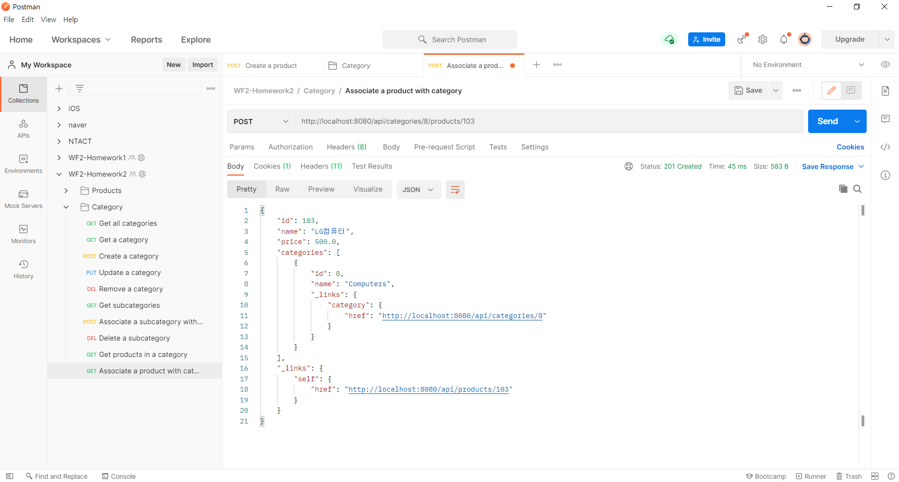Copy response body to clipboard
Viewport: 899px width, 482px height.
click(x=843, y=189)
